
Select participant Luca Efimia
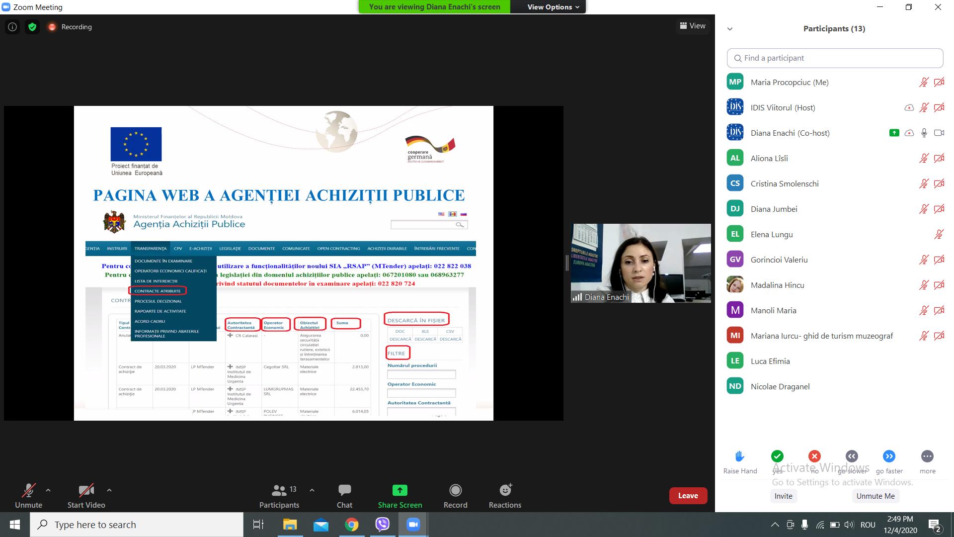tap(835, 361)
